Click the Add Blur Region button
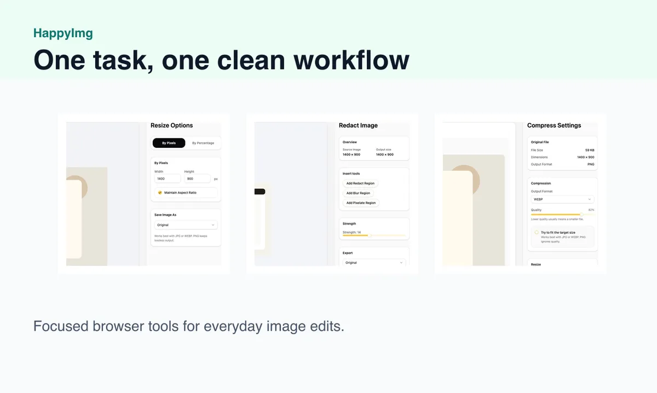 point(358,193)
